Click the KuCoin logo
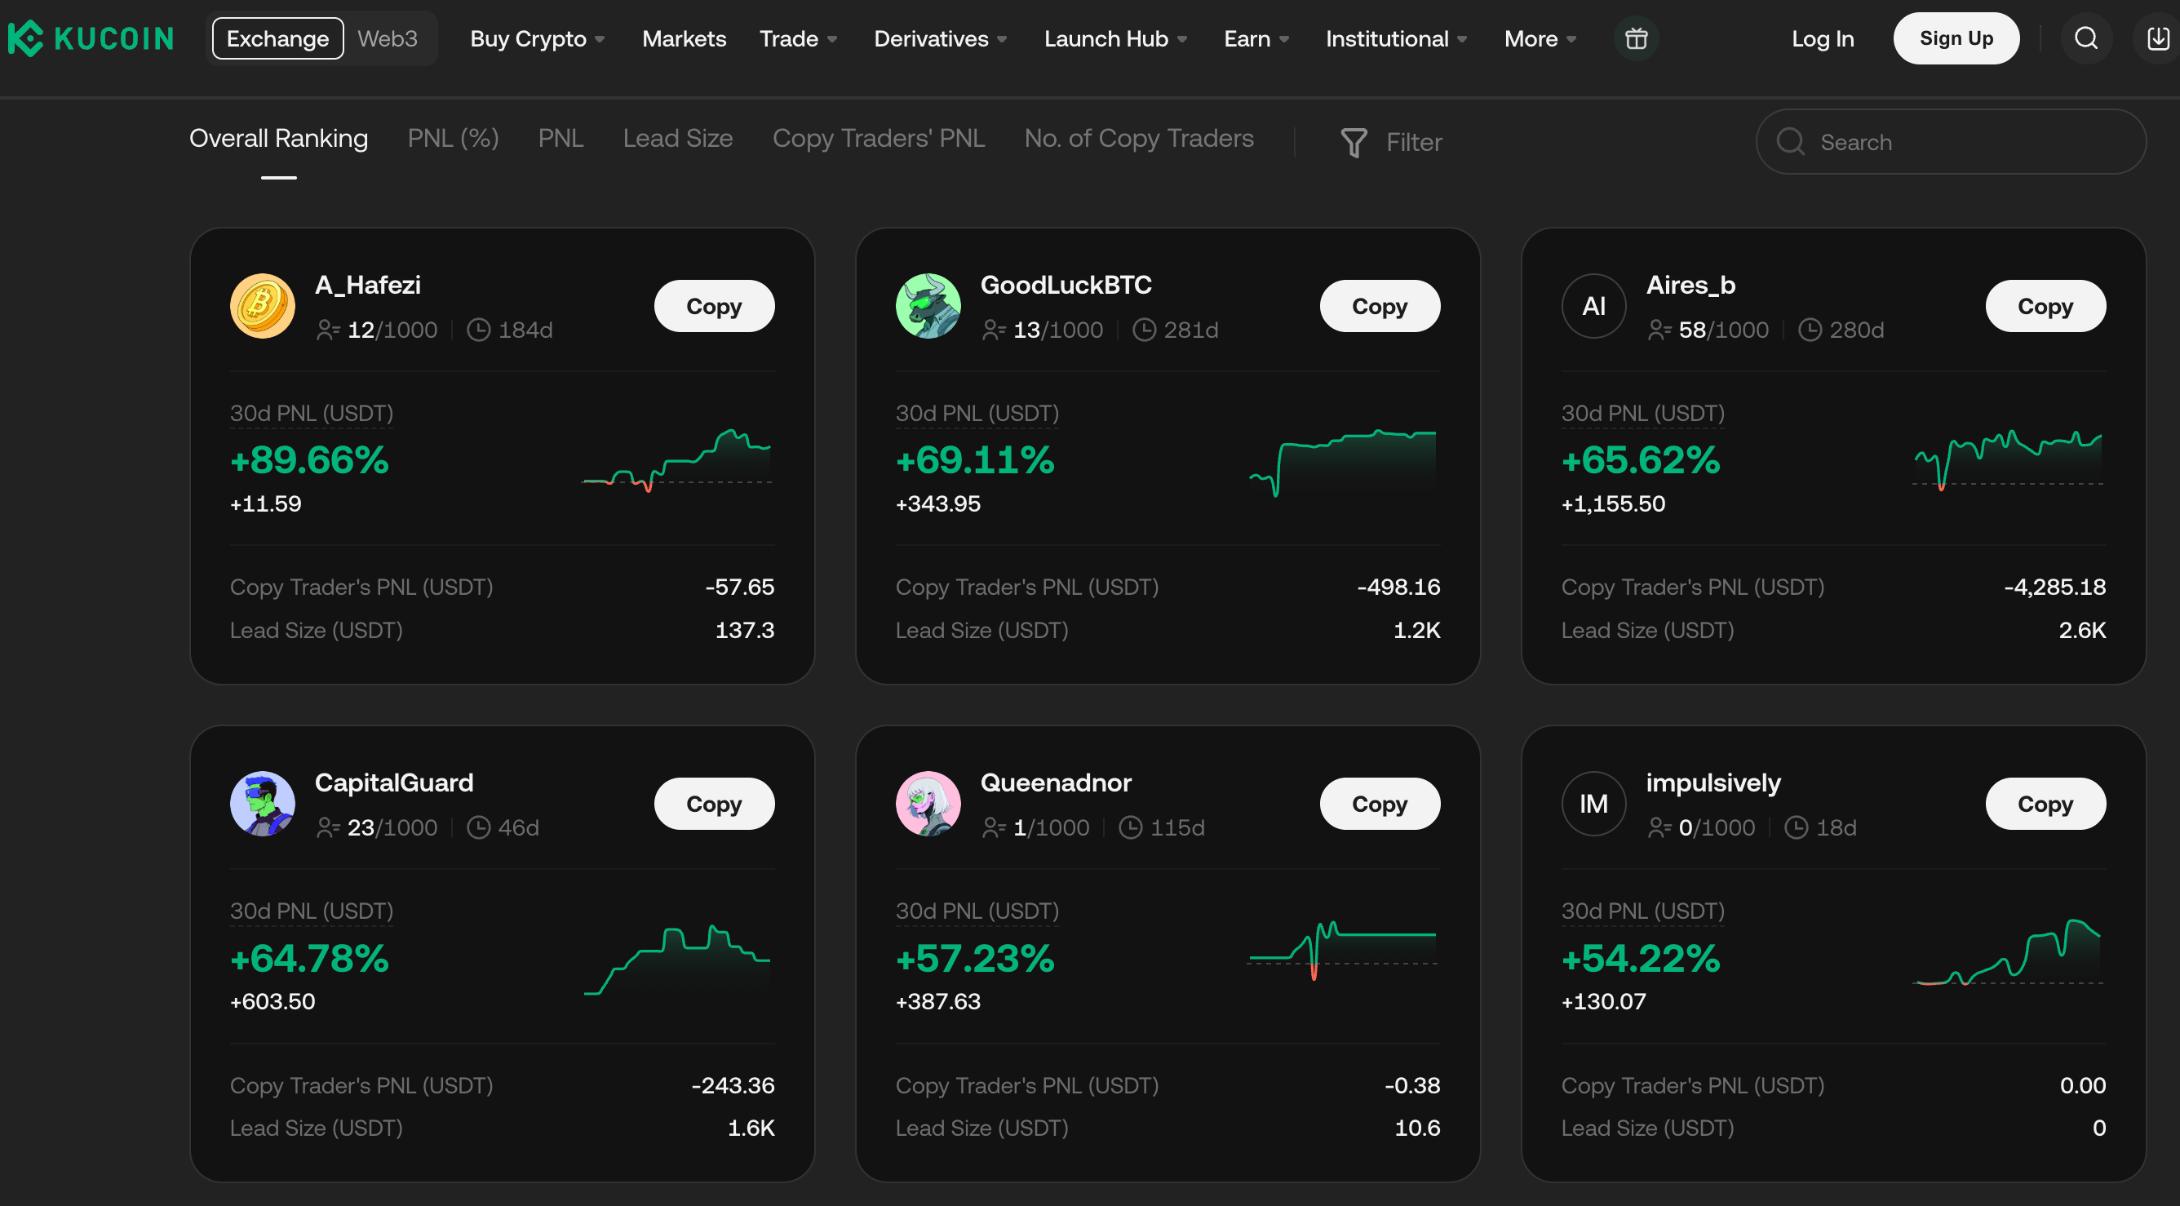 pyautogui.click(x=89, y=38)
